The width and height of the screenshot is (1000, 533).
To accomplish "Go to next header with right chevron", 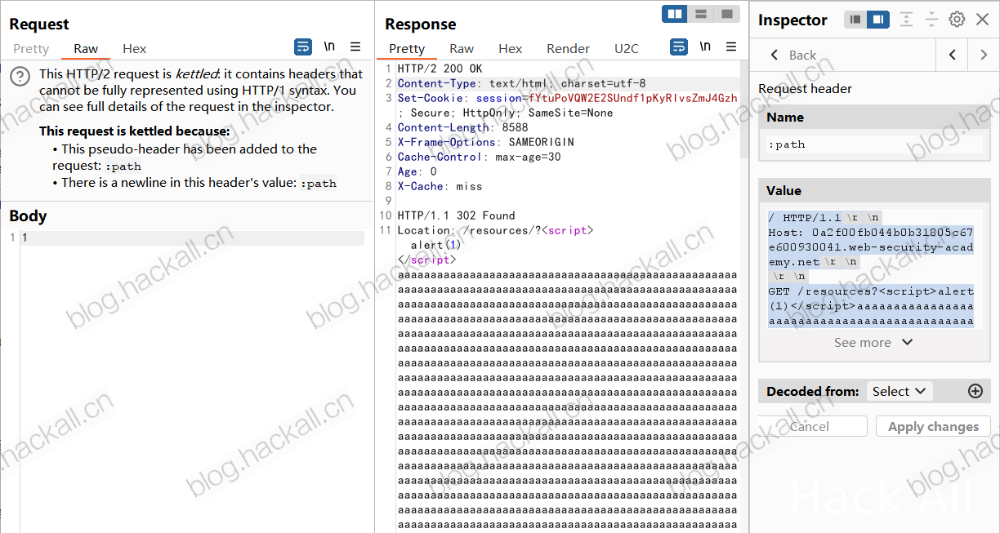I will [983, 55].
